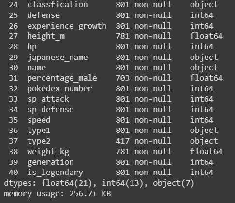Click the dtypes summary line
This screenshot has height=203, width=235.
pyautogui.click(x=99, y=183)
